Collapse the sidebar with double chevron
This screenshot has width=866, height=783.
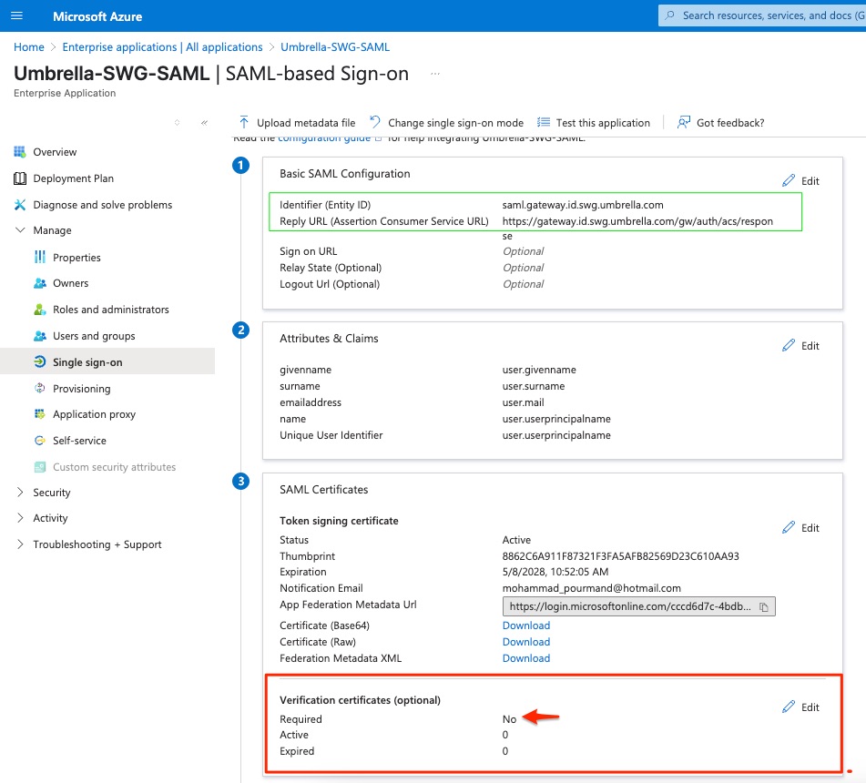(x=204, y=123)
